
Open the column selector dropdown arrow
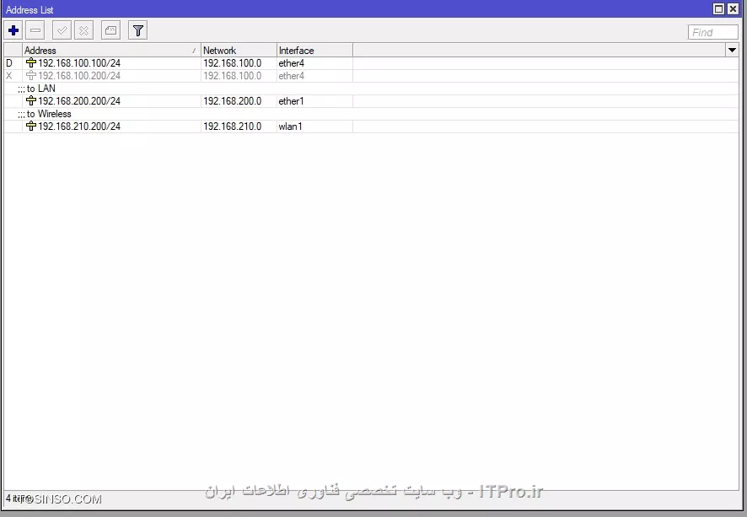[732, 50]
